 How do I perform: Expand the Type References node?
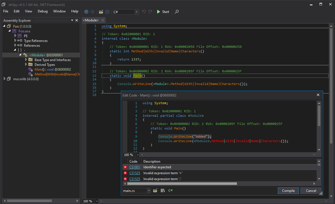click(x=15, y=41)
